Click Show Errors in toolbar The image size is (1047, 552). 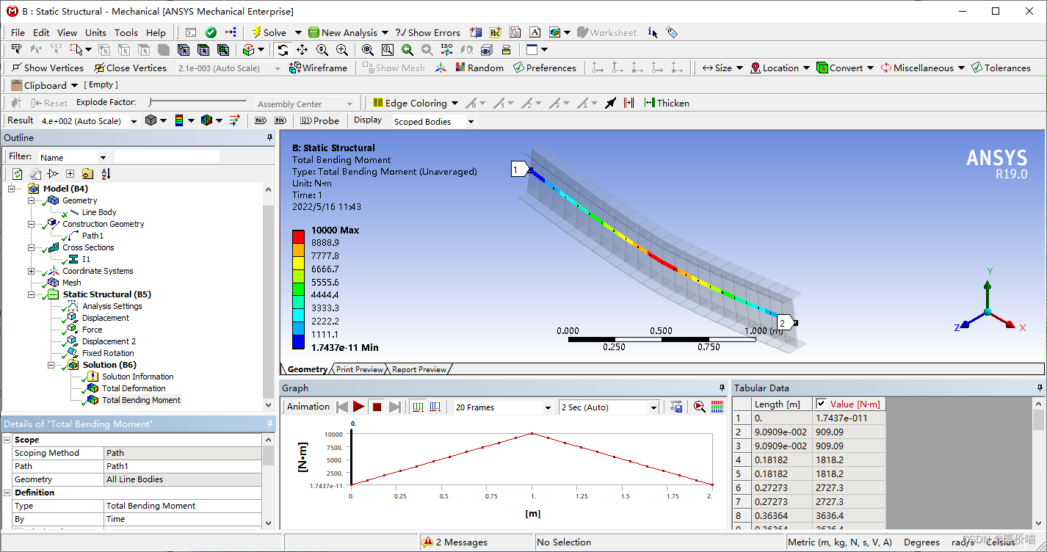tap(428, 32)
